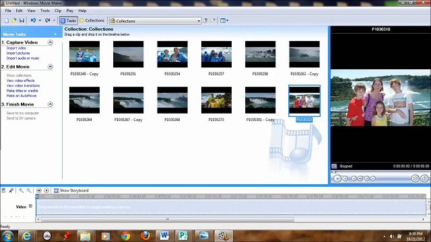This screenshot has height=242, width=431.
Task: Undo the last action
Action: pyautogui.click(x=33, y=21)
